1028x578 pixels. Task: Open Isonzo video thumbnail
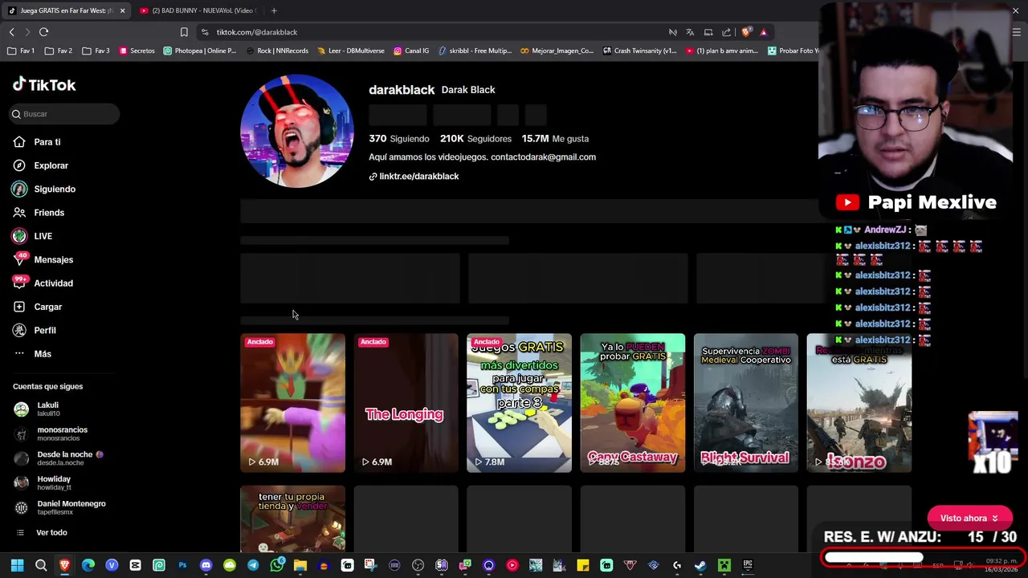859,403
